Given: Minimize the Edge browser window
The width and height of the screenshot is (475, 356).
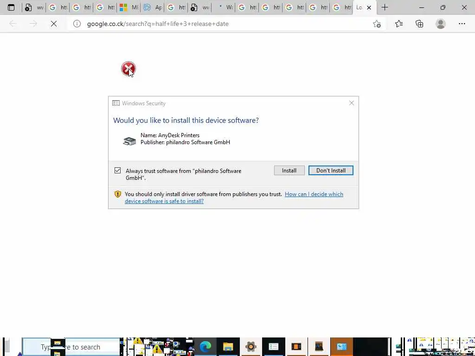Looking at the screenshot, I should tap(421, 7).
